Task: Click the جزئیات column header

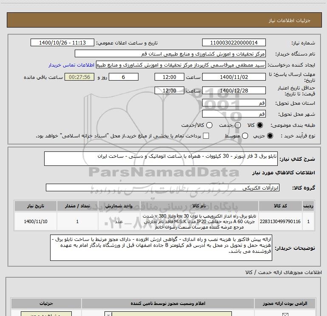Action: tap(46, 303)
